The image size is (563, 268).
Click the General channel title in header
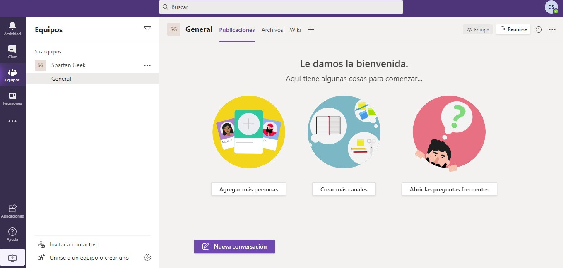(x=199, y=29)
